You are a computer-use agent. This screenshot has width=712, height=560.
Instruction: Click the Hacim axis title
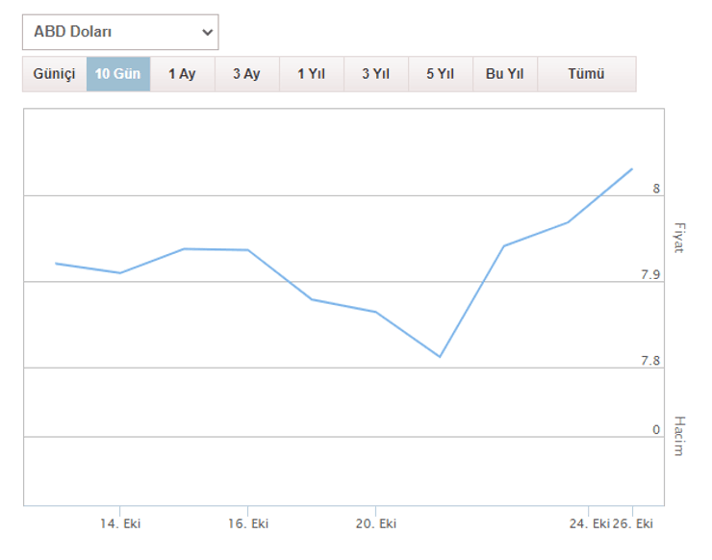[678, 436]
